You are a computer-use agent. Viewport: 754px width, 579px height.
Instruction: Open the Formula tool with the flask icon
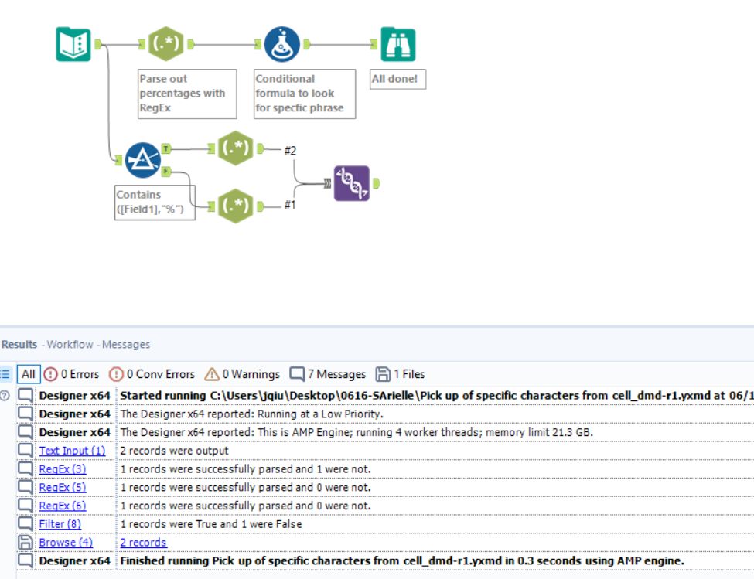coord(282,44)
